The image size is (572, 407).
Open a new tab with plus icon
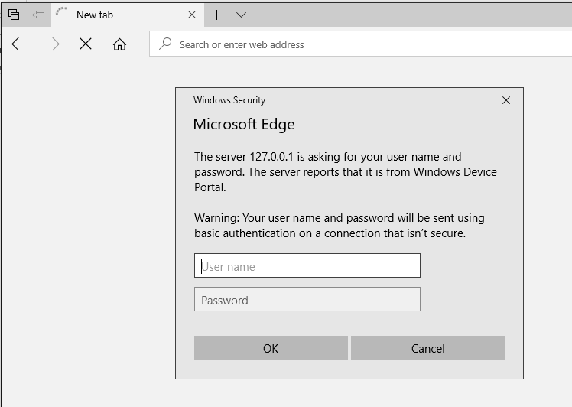pyautogui.click(x=217, y=15)
